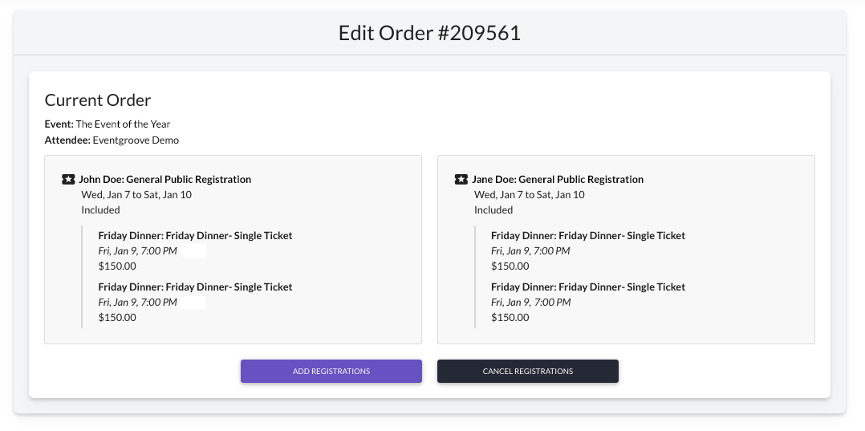865x431 pixels.
Task: Click the attendee name Eventgroove Demo
Action: [x=136, y=140]
